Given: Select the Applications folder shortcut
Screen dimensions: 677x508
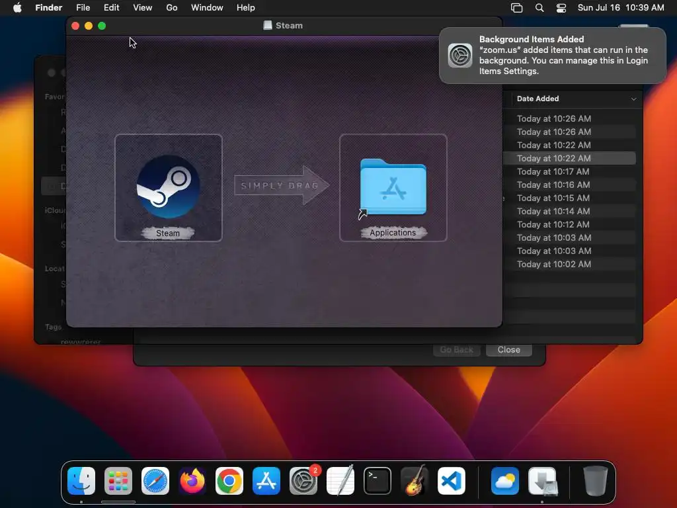Looking at the screenshot, I should pyautogui.click(x=393, y=187).
